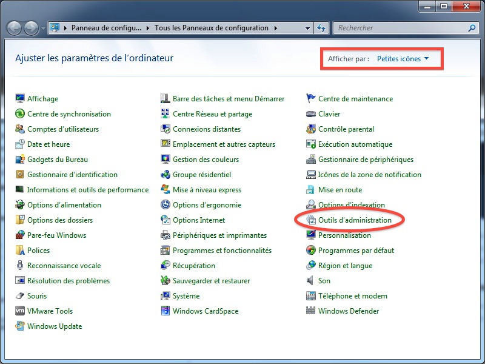Screen dimensions: 485x364
Task: Open Outils d'administration link
Action: (355, 220)
